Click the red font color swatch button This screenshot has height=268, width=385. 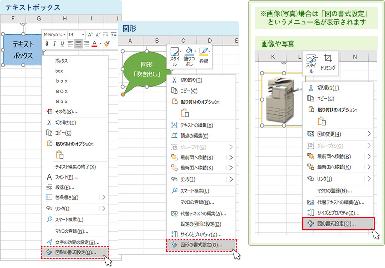tap(94, 44)
